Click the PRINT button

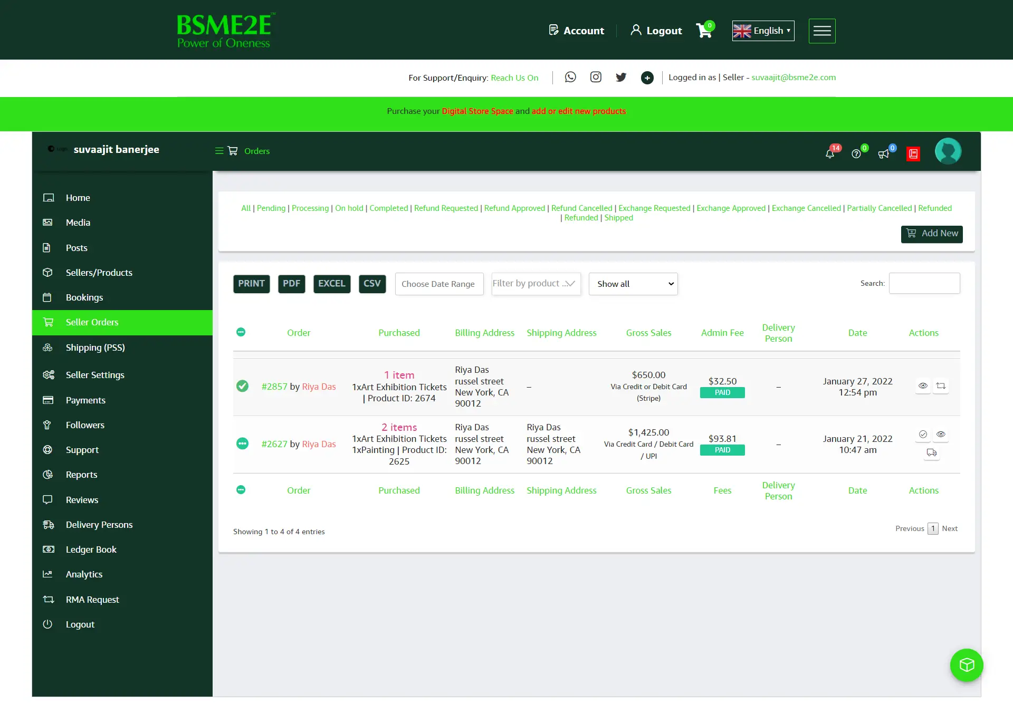(x=251, y=284)
